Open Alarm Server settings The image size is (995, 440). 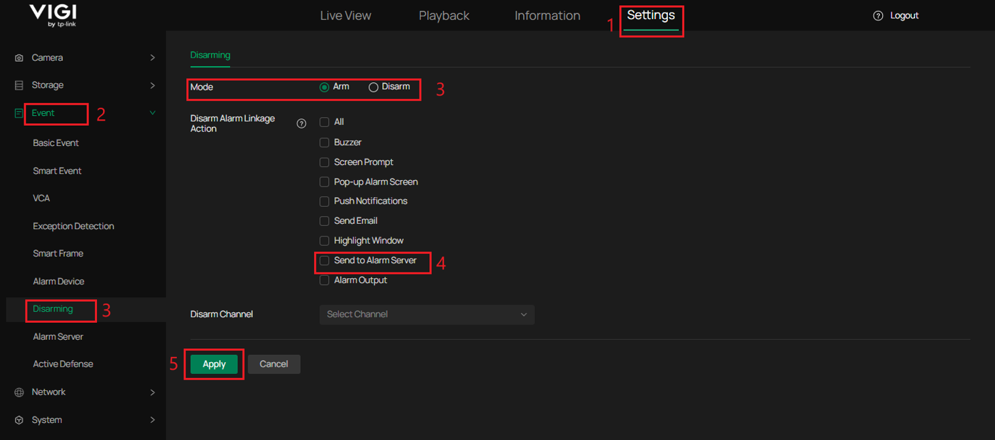pos(58,337)
